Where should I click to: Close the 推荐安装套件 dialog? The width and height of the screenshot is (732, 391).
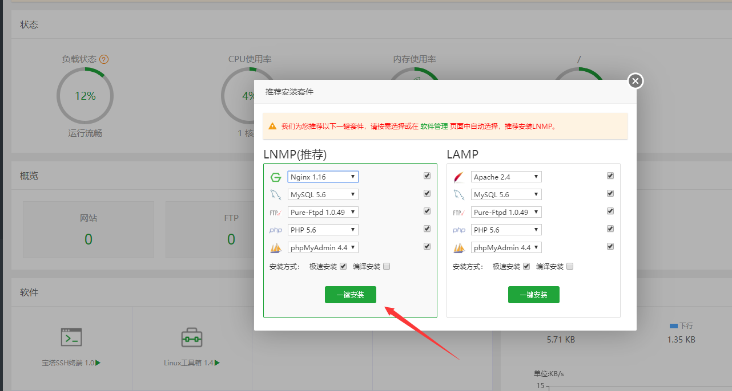pyautogui.click(x=636, y=81)
